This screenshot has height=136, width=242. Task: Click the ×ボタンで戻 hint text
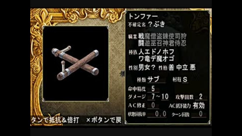point(104,120)
